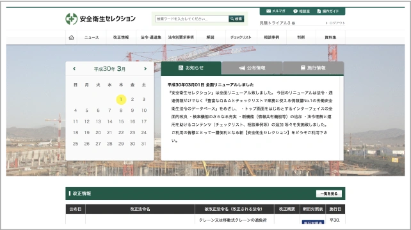Viewport: 411px width, 230px height.
Task: Open メルマガ mail link
Action: click(275, 11)
